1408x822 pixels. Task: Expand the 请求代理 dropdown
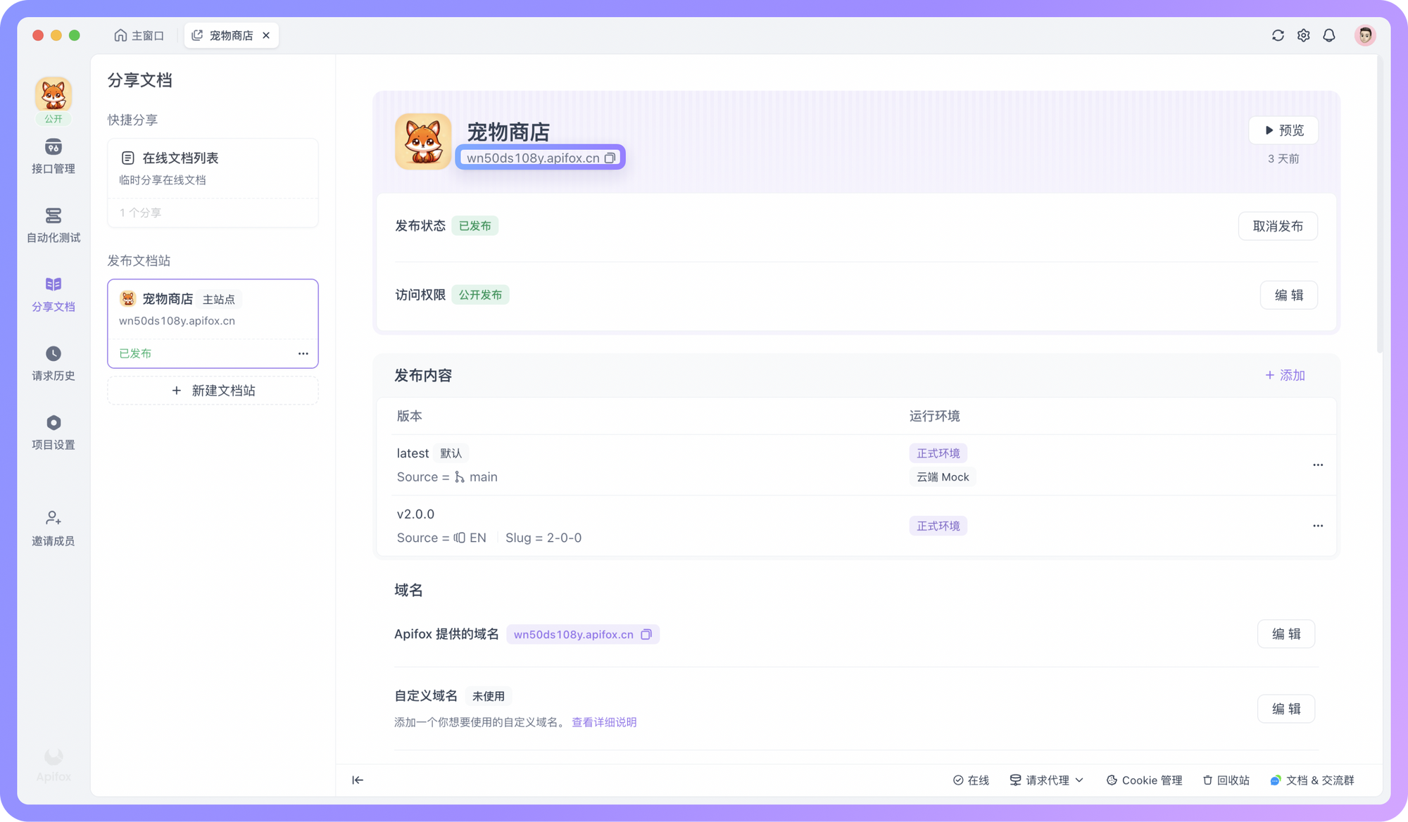pos(1046,780)
